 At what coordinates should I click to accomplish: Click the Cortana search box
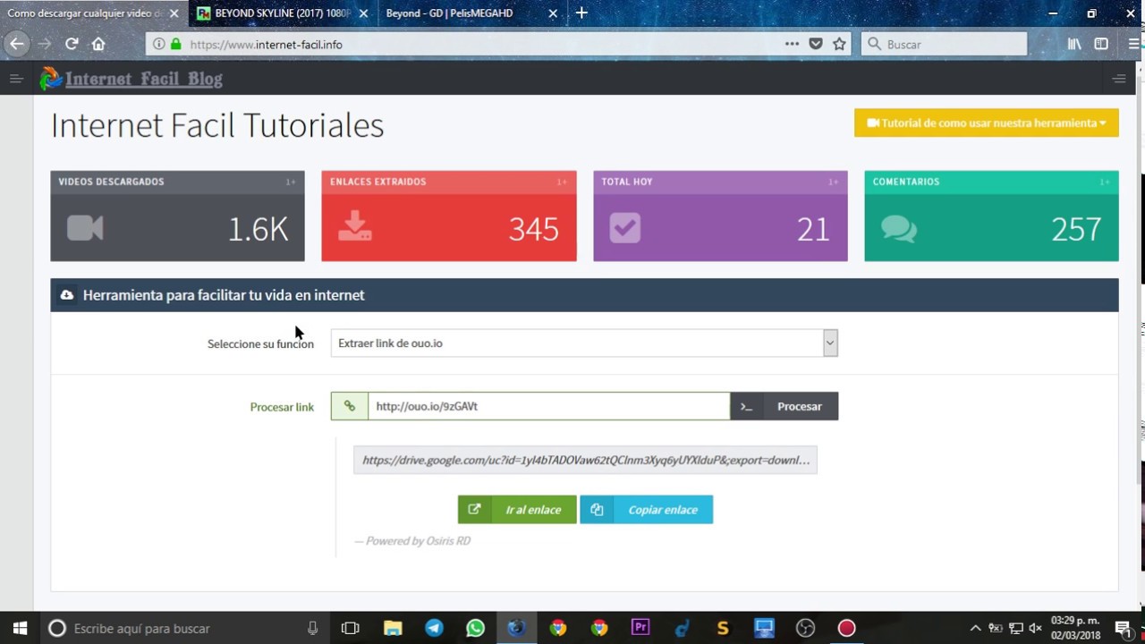183,628
